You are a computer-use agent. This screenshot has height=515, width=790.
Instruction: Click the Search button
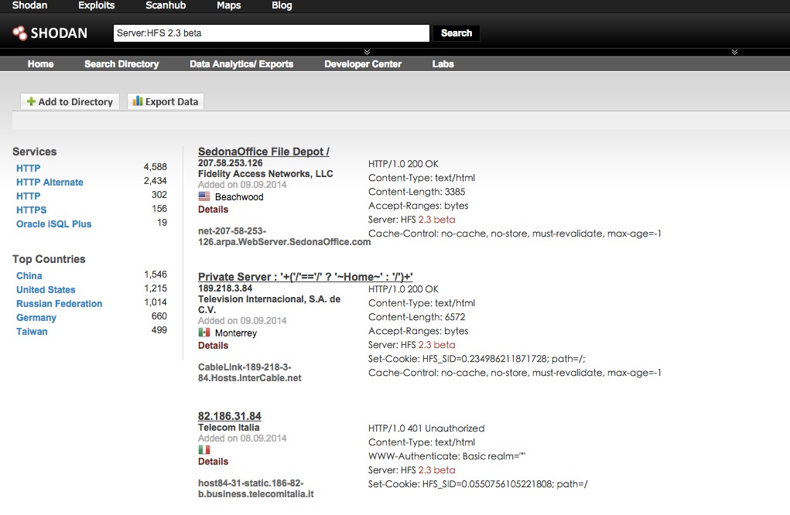click(x=457, y=33)
